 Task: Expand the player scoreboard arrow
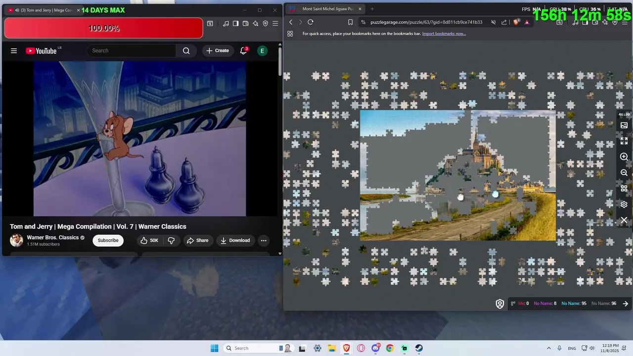626,304
